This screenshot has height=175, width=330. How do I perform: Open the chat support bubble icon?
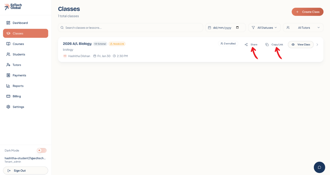pyautogui.click(x=319, y=167)
